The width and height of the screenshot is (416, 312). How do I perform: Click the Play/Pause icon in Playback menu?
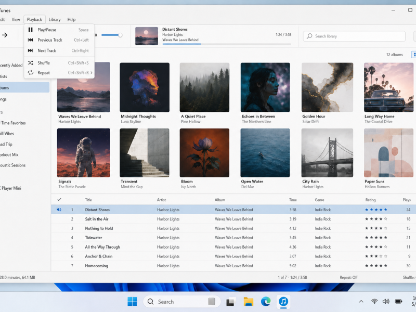pyautogui.click(x=31, y=30)
